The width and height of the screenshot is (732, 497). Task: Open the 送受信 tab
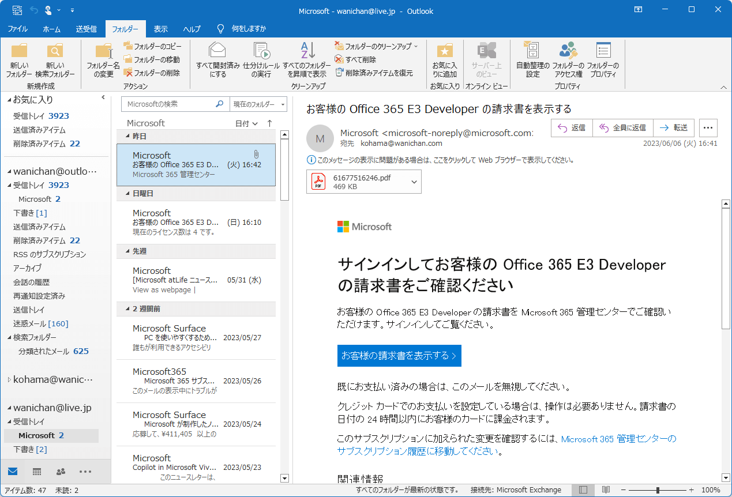point(87,29)
